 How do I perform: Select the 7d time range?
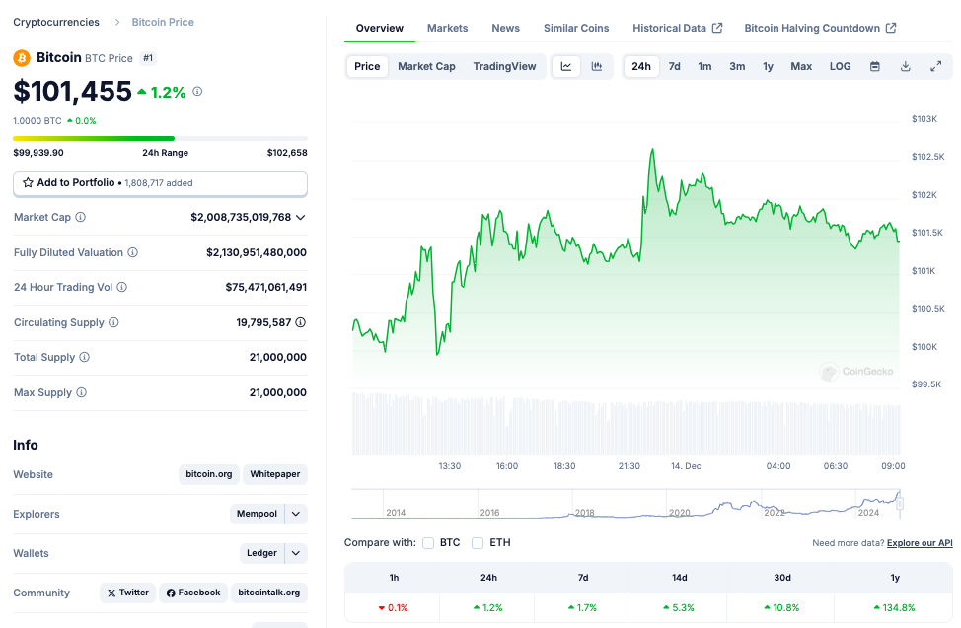674,66
